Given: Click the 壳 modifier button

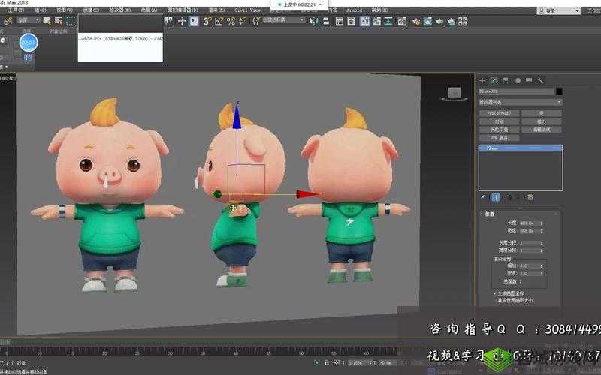Looking at the screenshot, I should click(541, 113).
